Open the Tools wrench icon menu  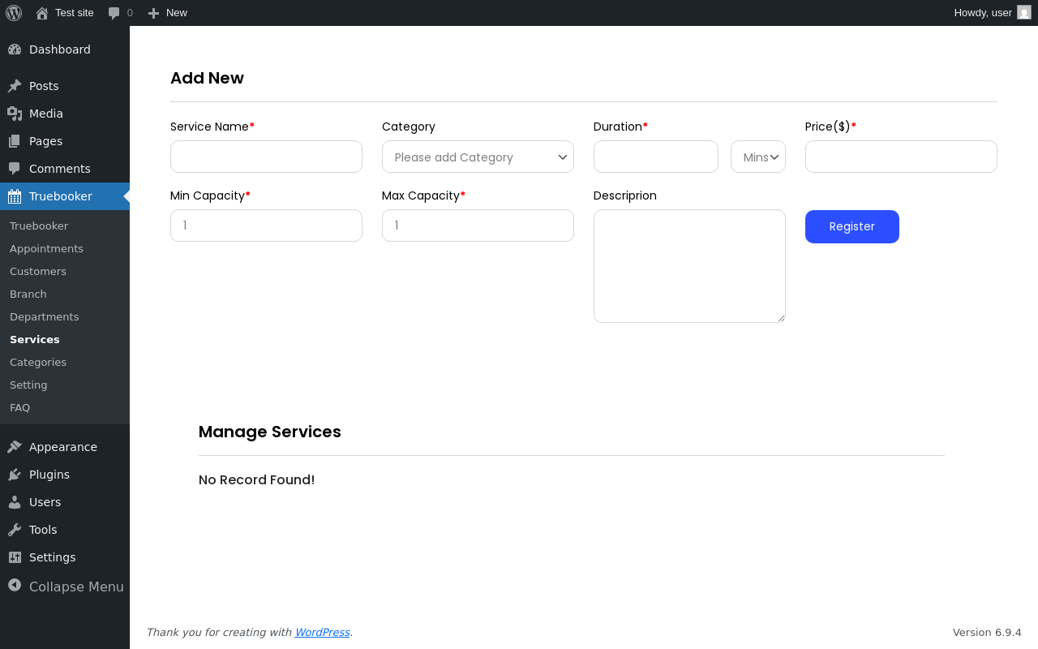click(x=15, y=530)
